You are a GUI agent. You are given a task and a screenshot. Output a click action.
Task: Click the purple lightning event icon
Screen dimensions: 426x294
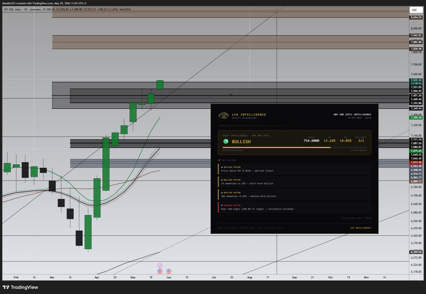click(160, 266)
